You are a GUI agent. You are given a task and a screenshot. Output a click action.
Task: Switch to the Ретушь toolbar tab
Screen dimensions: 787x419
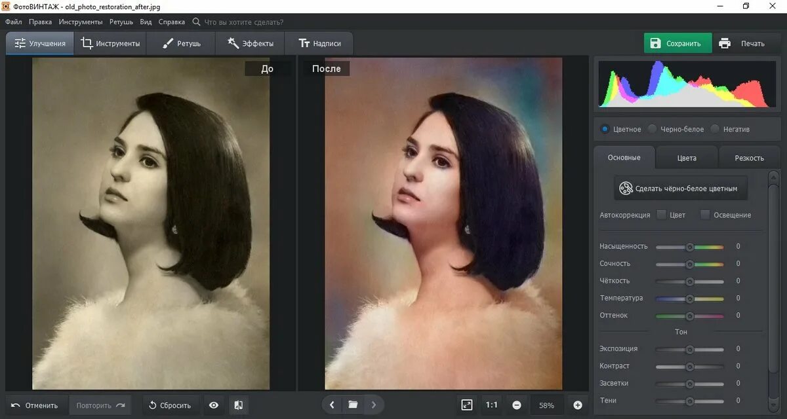point(180,43)
